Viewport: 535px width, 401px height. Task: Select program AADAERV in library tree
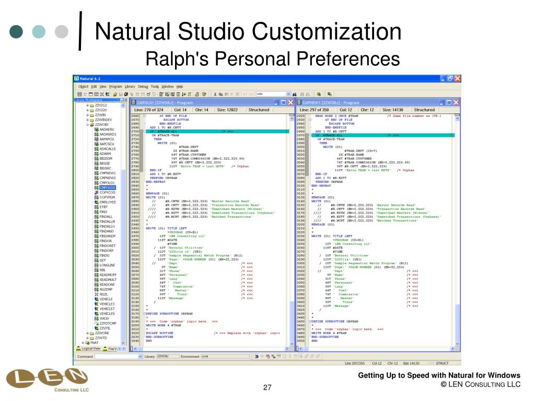point(107,129)
